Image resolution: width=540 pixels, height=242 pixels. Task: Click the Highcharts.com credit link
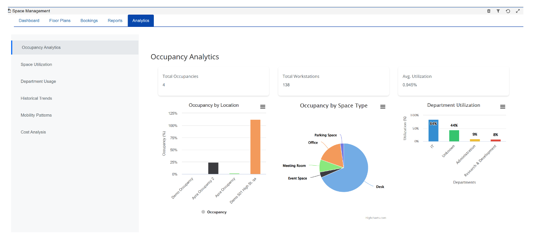[x=375, y=217]
